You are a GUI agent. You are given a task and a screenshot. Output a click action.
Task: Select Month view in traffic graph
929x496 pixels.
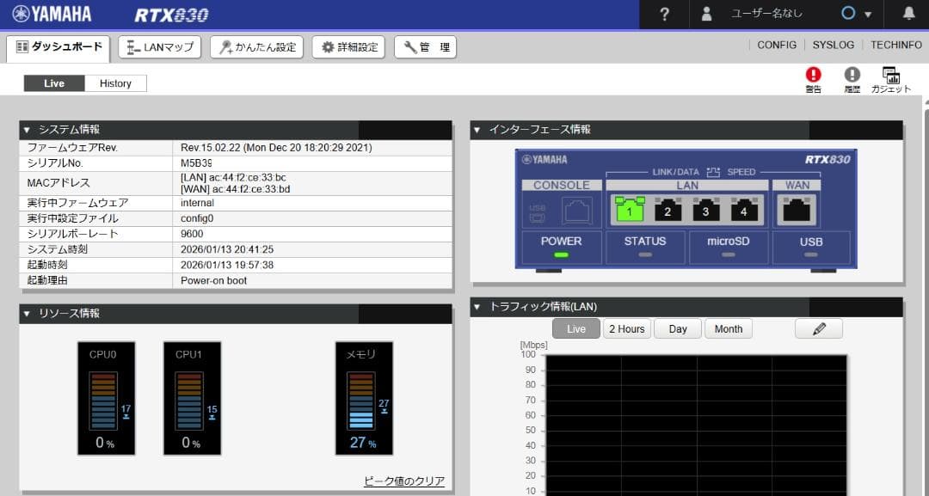point(729,328)
